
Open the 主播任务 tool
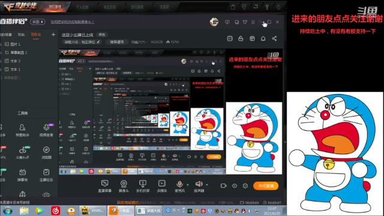[x=46, y=175]
